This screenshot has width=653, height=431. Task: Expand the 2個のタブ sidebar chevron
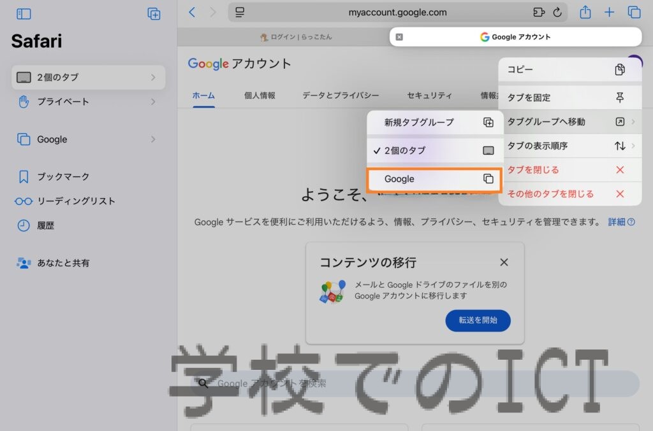pos(153,77)
